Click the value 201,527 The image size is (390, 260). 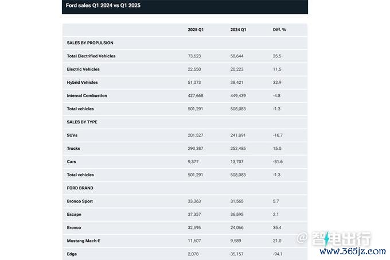click(196, 135)
